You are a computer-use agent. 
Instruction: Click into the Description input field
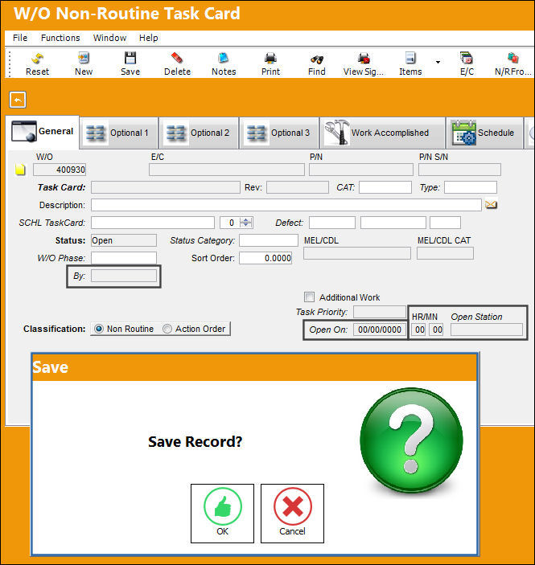[x=286, y=205]
